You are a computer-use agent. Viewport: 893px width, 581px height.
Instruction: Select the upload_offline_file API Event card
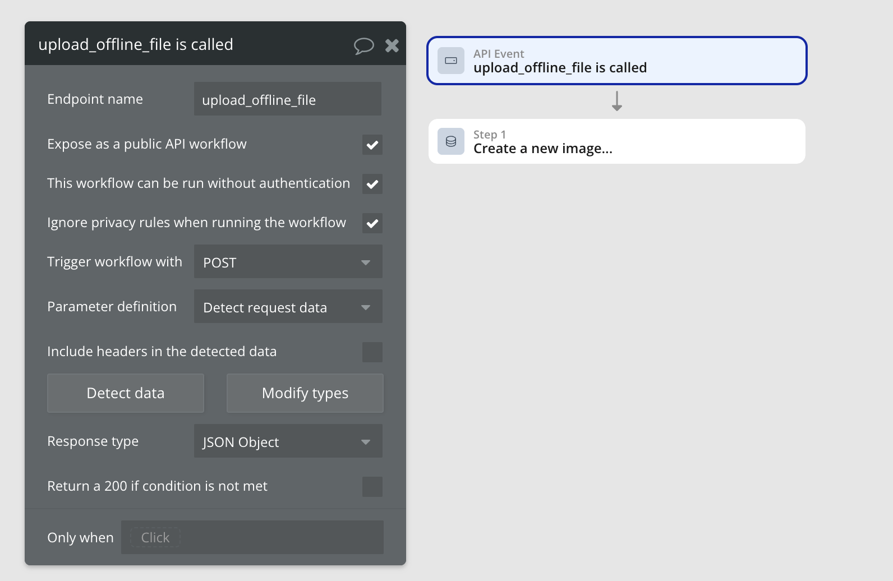pos(617,61)
